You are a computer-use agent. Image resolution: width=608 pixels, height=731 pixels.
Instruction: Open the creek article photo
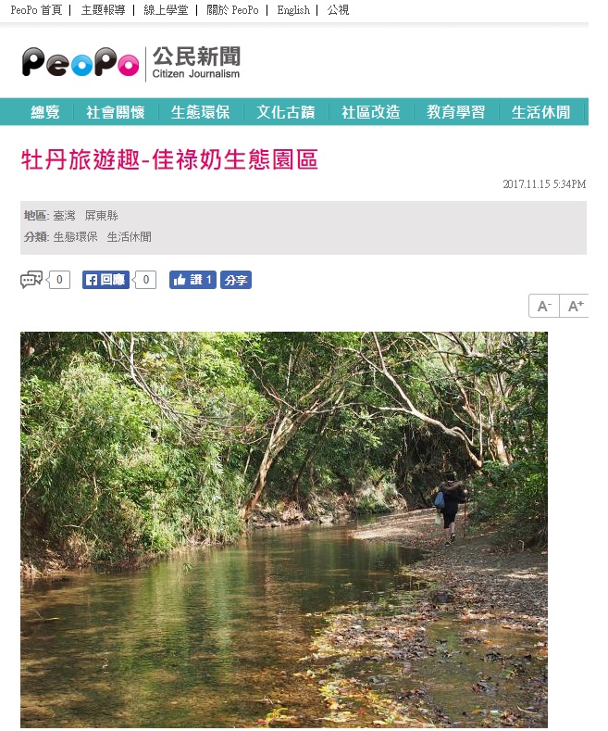[284, 530]
